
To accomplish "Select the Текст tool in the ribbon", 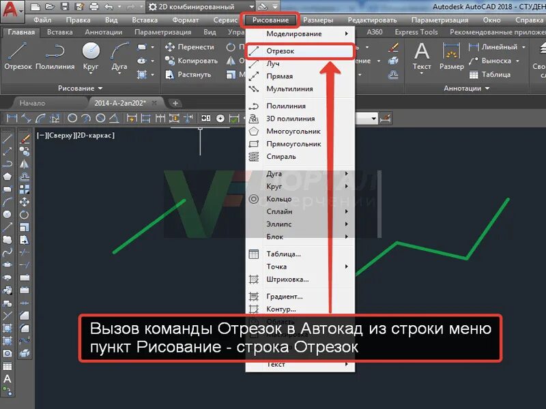I will click(422, 57).
